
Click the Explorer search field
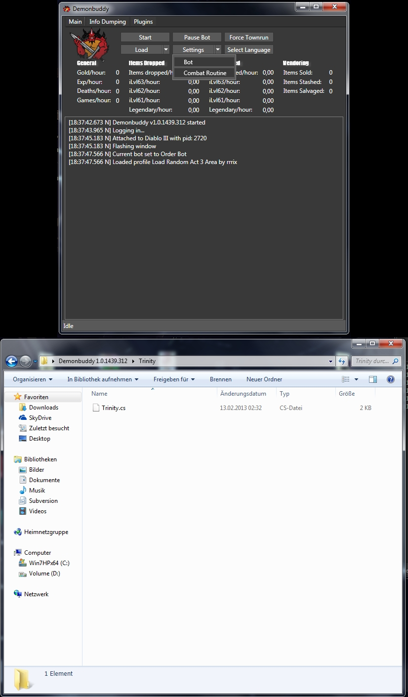pos(373,361)
